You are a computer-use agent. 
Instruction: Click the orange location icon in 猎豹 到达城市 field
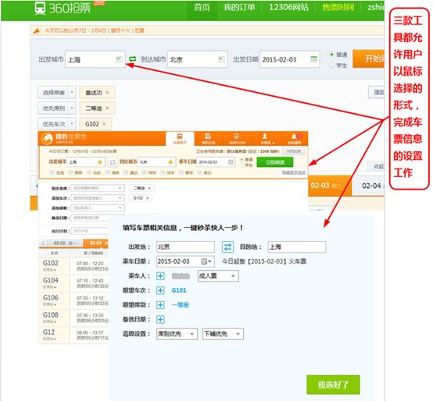[170, 162]
